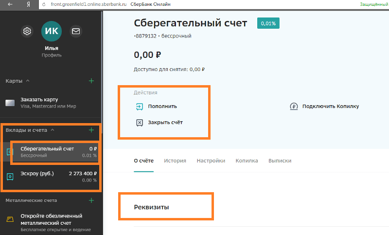Click the 2 273 400 ₽ balance
Image resolution: width=389 pixels, height=235 pixels.
coord(83,174)
